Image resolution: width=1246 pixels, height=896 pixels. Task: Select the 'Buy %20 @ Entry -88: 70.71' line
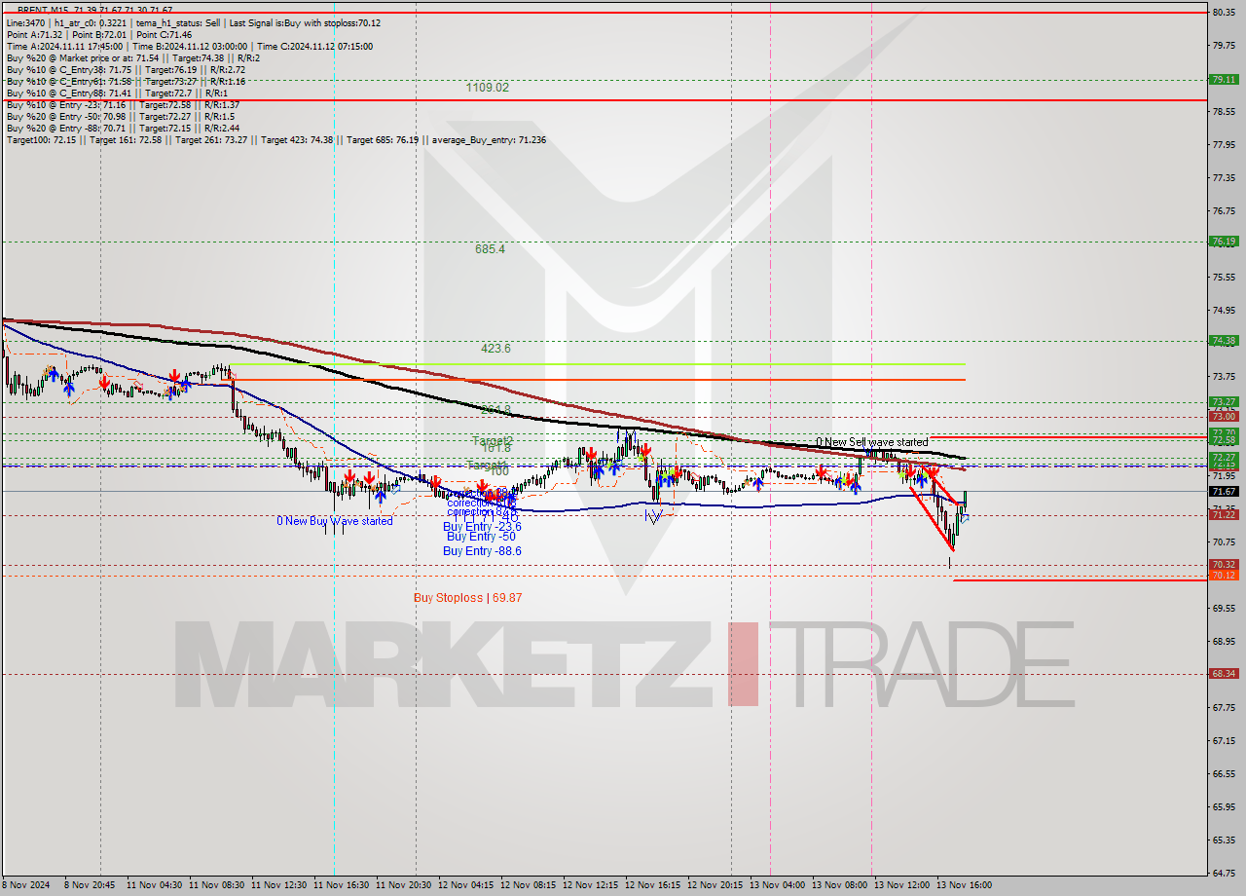[123, 129]
